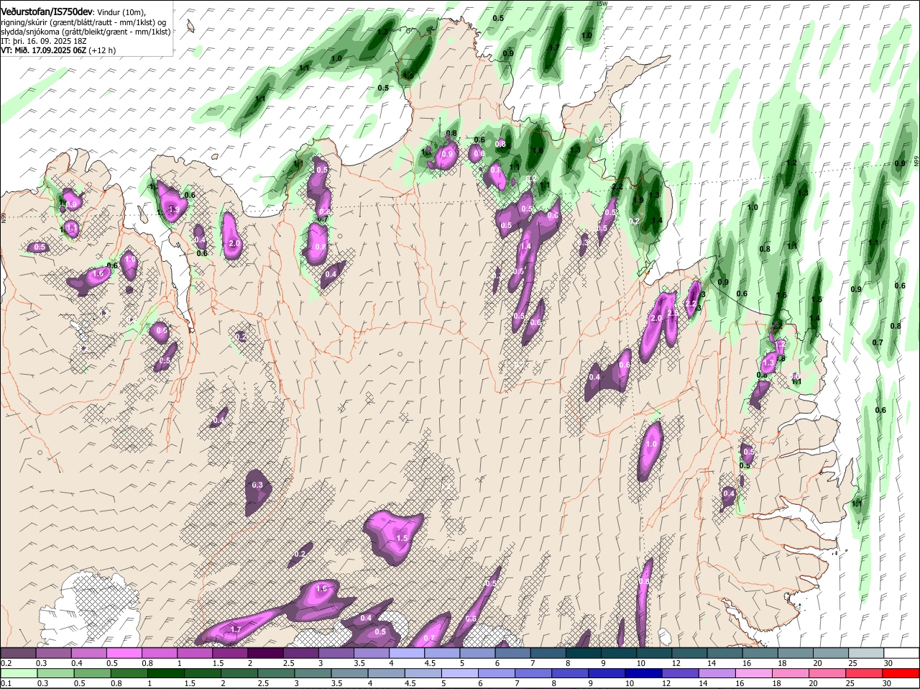Click the rain legend swatch between 2.5 and 3
This screenshot has width=920, height=689.
coord(277,673)
